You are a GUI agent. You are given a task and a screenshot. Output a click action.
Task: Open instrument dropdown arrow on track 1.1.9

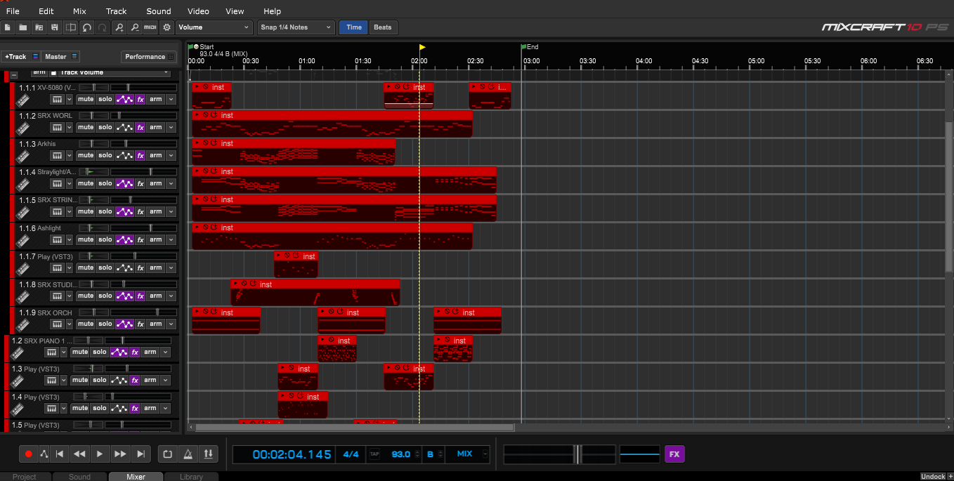click(x=70, y=324)
